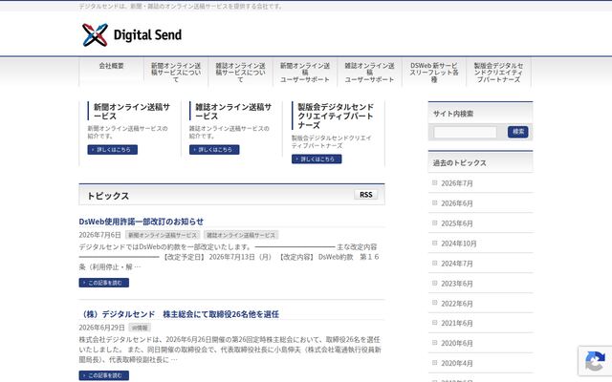Screen dimensions: 612x382
Task: Open 新聞オンライン送稿 ユーザーサポート menu item
Action: pyautogui.click(x=305, y=73)
